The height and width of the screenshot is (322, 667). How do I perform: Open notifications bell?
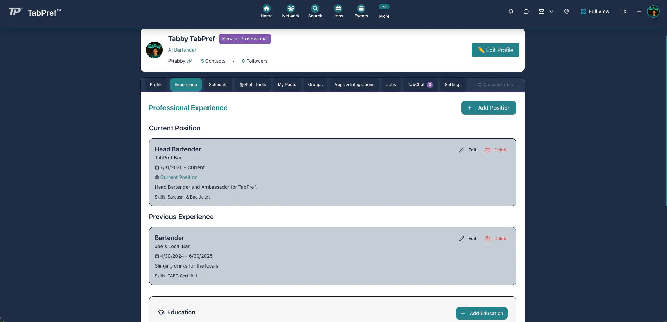click(511, 12)
